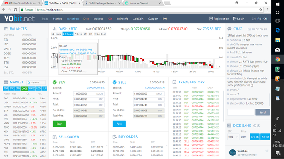Select the 12 Hours chart range

[x=56, y=34]
